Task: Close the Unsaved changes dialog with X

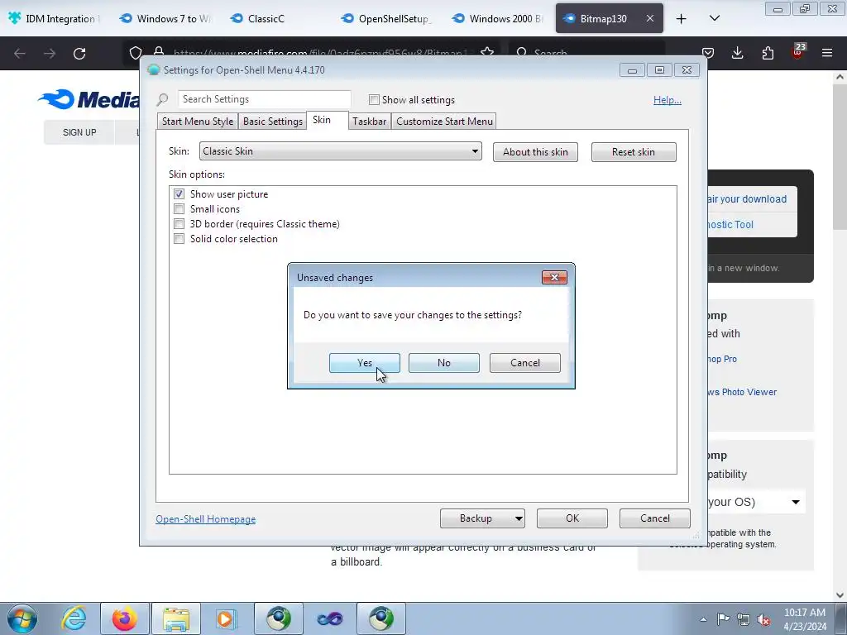Action: [554, 278]
